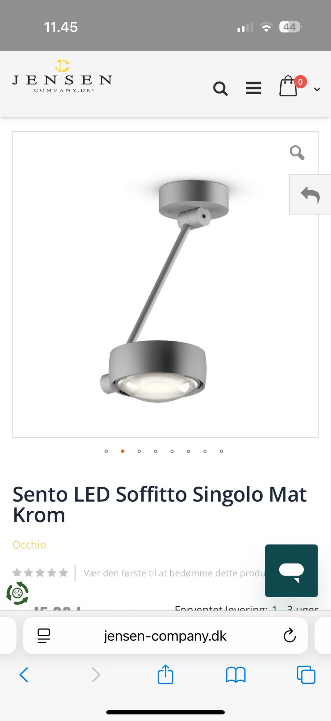
Task: Click the green cookie settings icon
Action: pyautogui.click(x=17, y=593)
